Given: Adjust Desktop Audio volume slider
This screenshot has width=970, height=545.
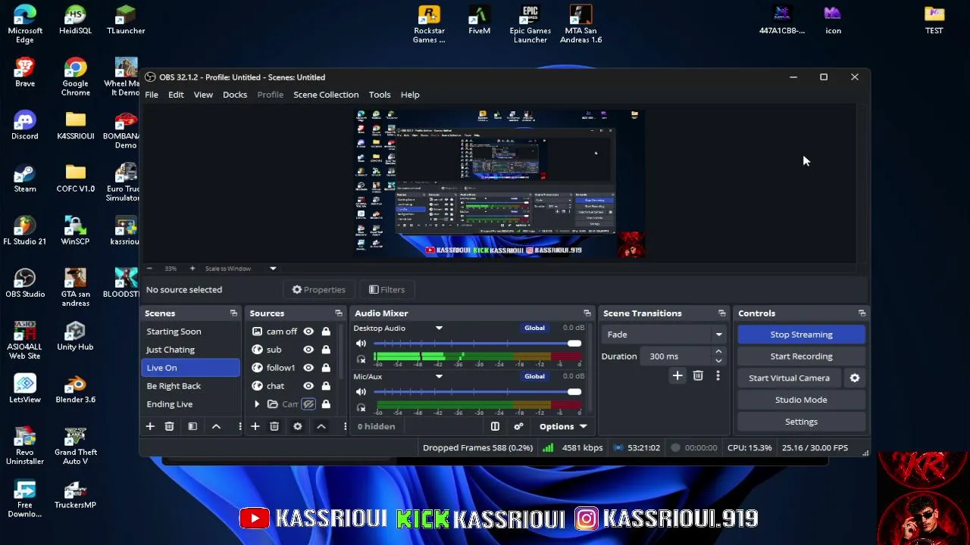Looking at the screenshot, I should coord(477,344).
